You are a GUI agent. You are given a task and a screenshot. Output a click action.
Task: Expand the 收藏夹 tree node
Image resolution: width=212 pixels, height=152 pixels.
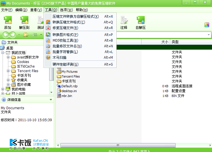coord(8,80)
